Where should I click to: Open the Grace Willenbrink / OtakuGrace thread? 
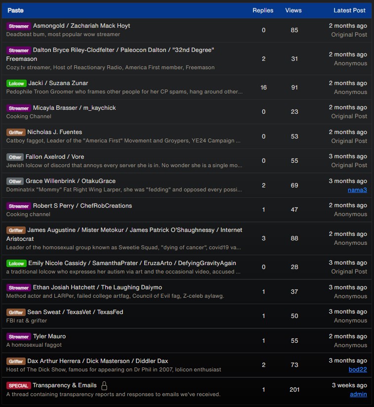pyautogui.click(x=71, y=181)
